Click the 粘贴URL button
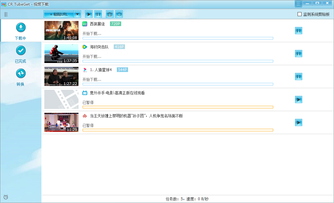Viewport: 334px width, 203px height. point(59,14)
